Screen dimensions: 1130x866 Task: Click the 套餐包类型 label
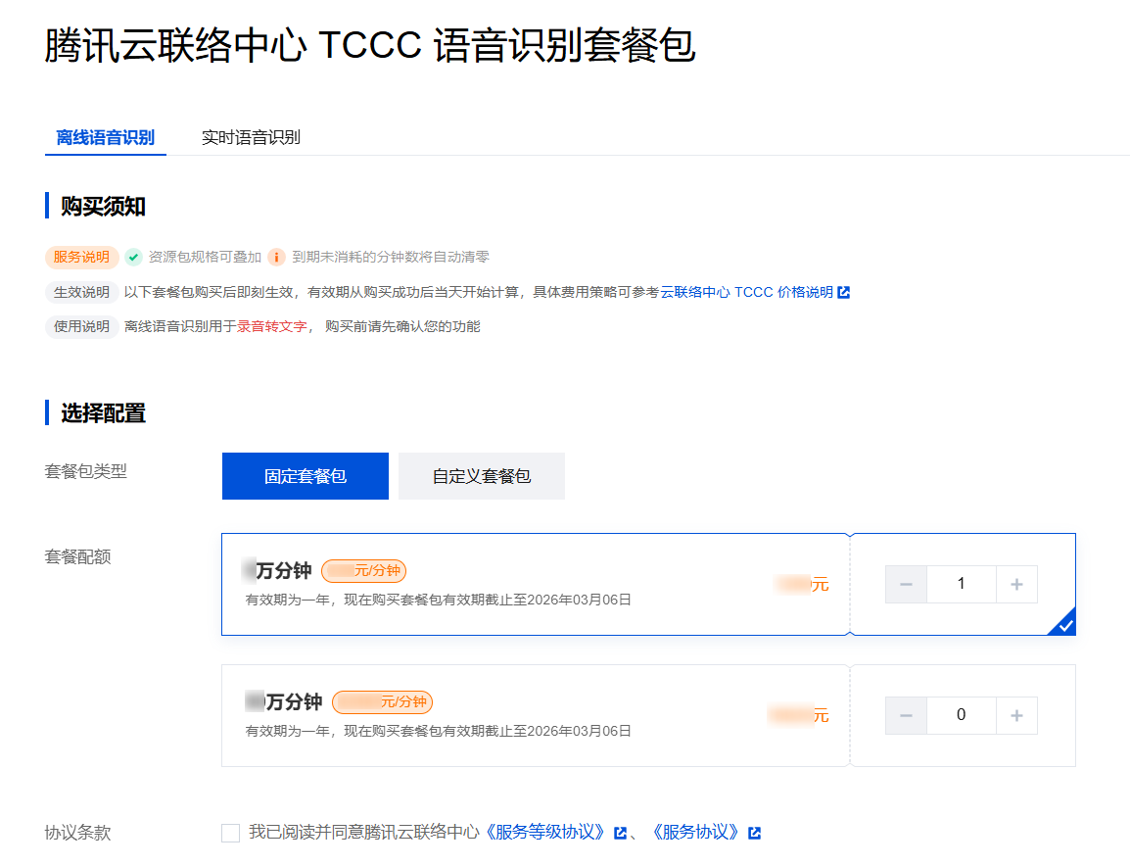[86, 471]
